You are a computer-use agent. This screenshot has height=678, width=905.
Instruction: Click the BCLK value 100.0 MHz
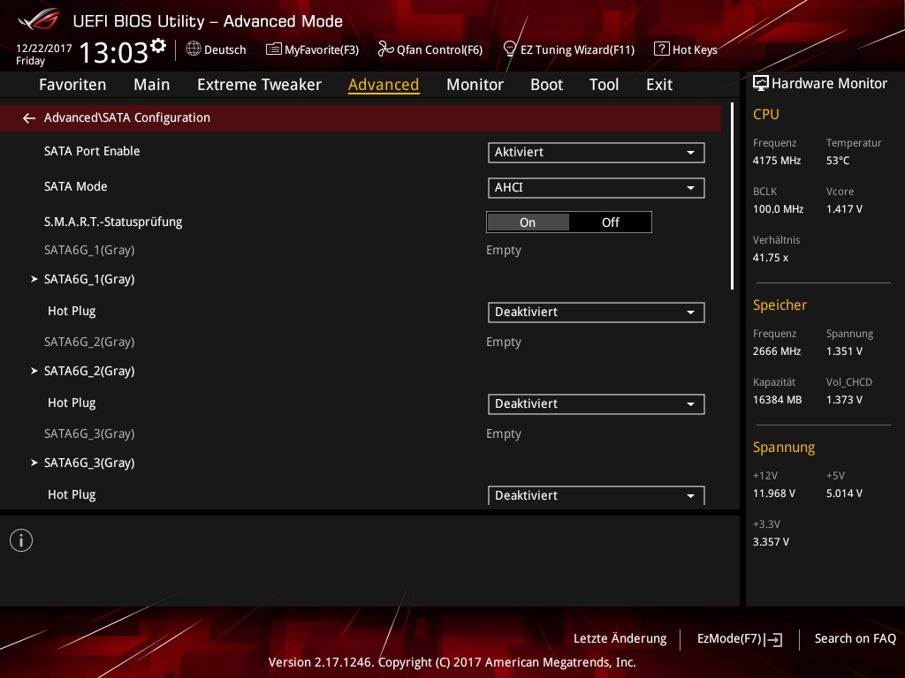pyautogui.click(x=778, y=209)
